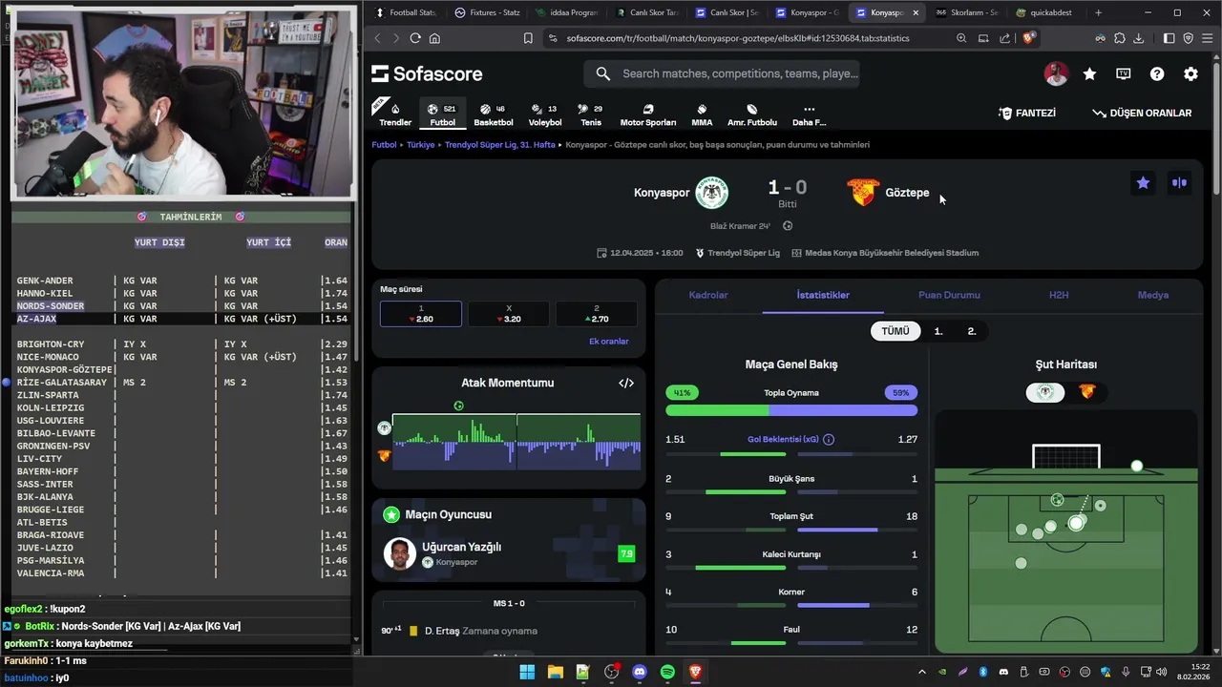
Task: Select second half statistics filter
Action: point(972,331)
